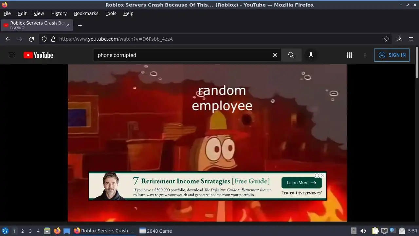
Task: Open the volume control in tray
Action: [363, 231]
